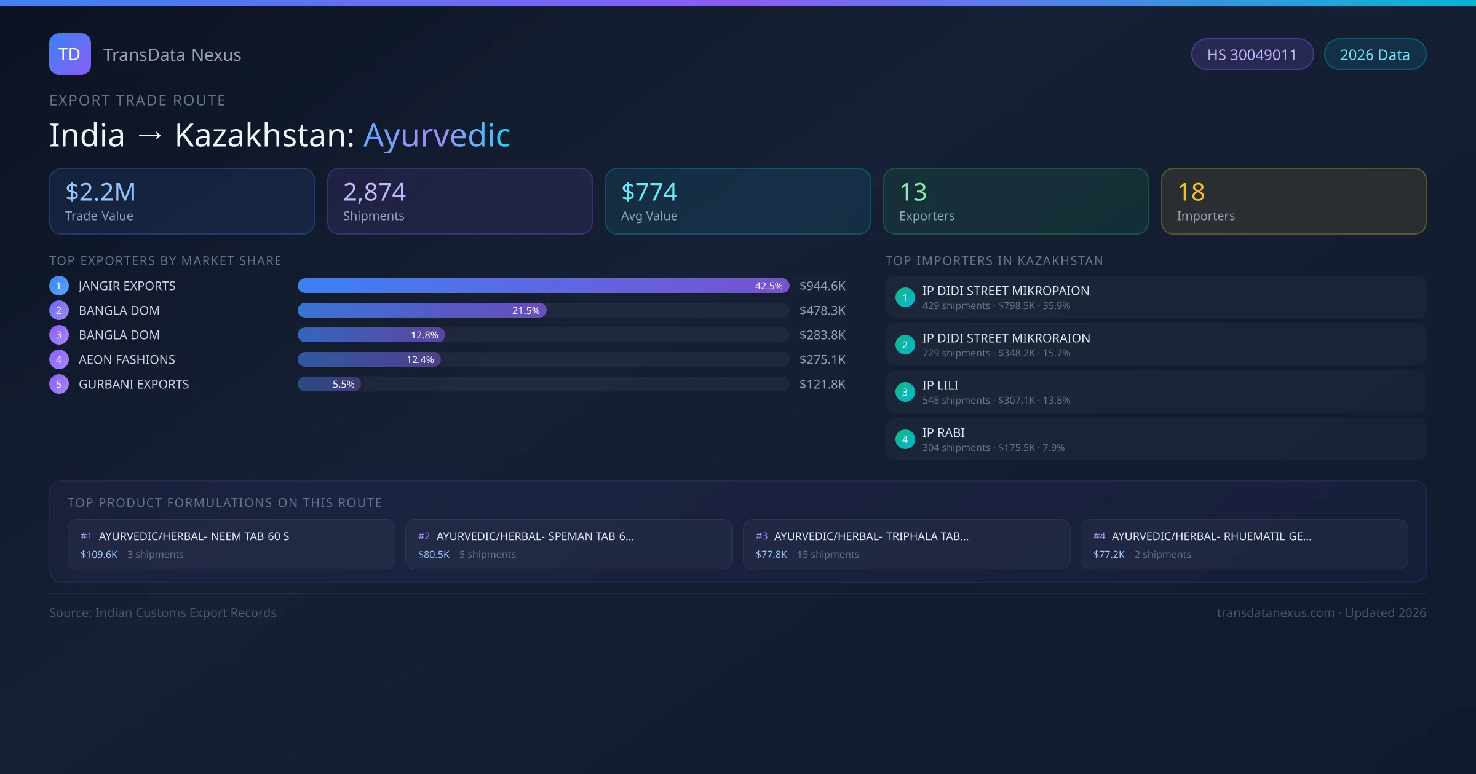The width and height of the screenshot is (1476, 774).
Task: Click rank 2 badge beside IP DIDI STREET MIKRORAION
Action: [905, 345]
